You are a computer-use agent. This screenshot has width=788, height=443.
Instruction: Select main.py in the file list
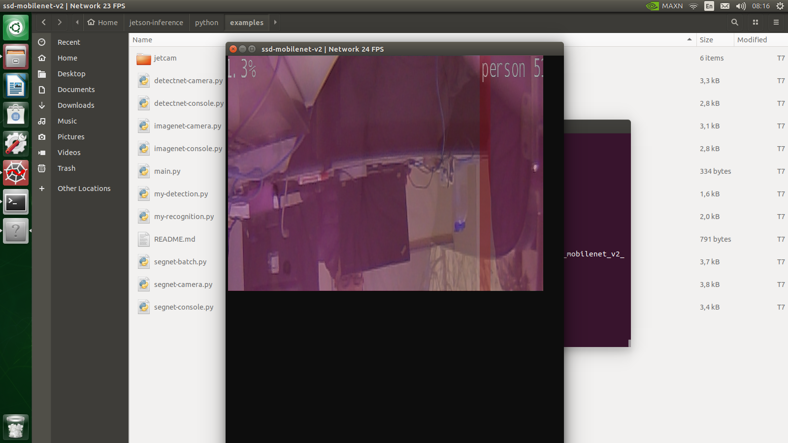[167, 171]
